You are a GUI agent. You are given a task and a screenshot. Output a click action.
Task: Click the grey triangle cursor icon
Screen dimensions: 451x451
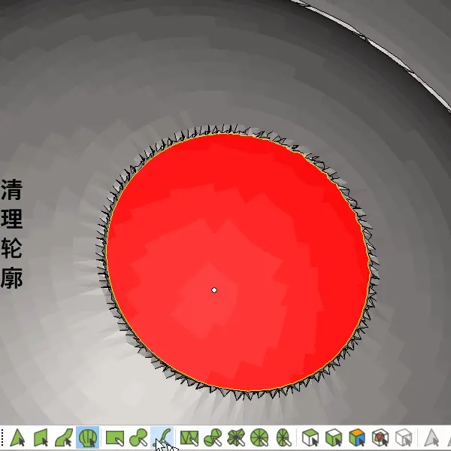(431, 437)
